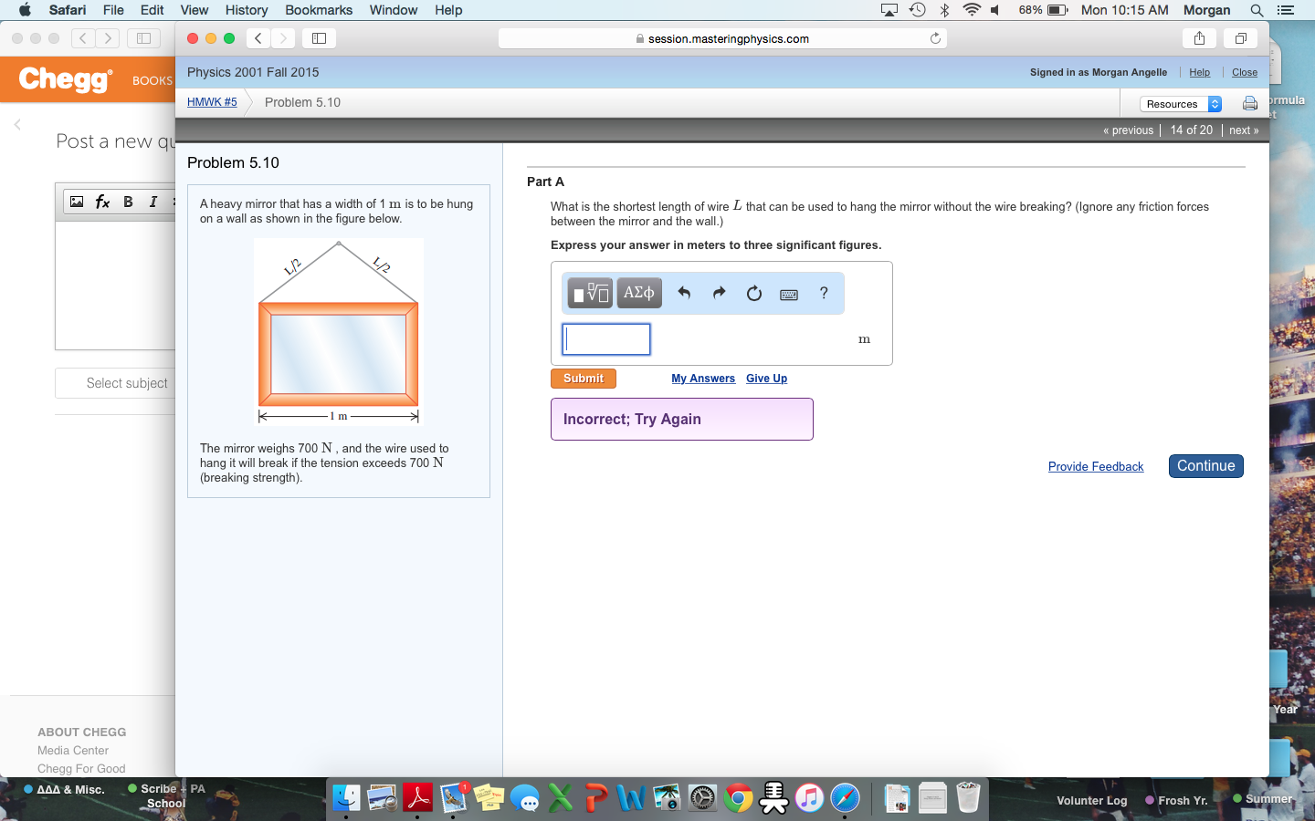Open answer-entry help question mark
1315x821 pixels.
coord(824,293)
